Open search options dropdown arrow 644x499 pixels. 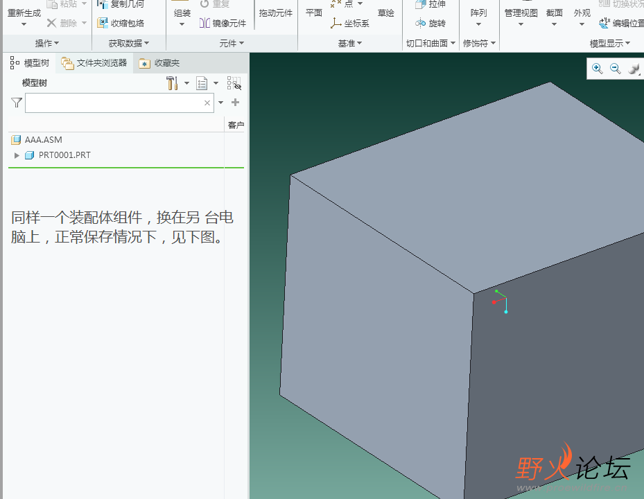(x=221, y=103)
